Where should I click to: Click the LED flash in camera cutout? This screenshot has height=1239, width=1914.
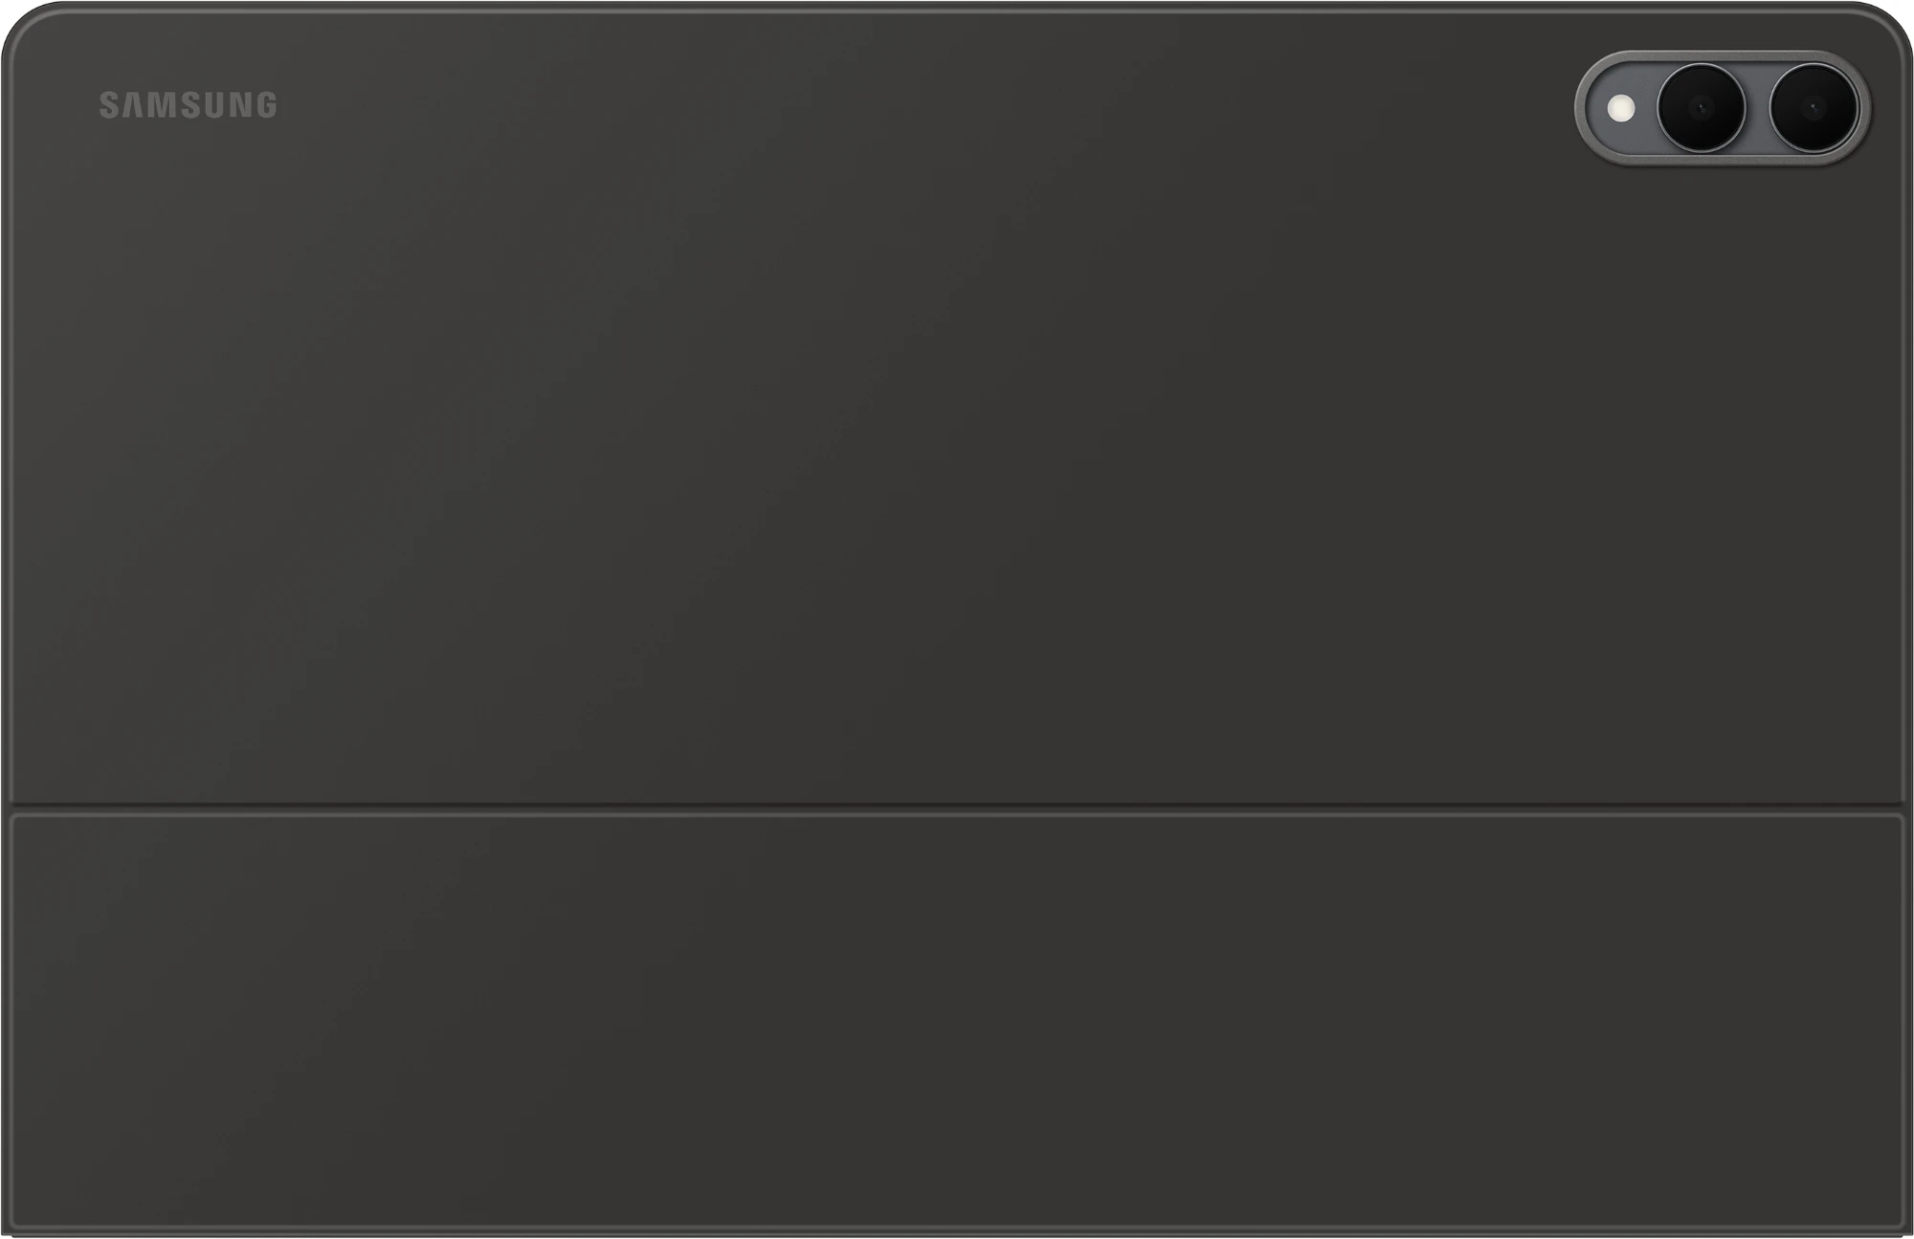(1621, 108)
